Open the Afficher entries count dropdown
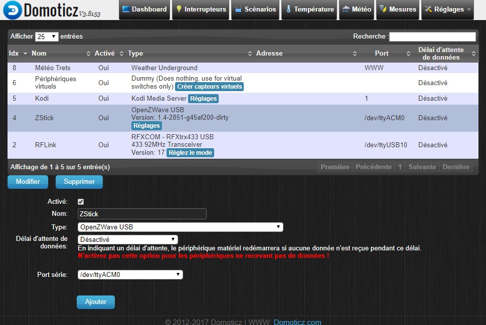 coord(47,37)
